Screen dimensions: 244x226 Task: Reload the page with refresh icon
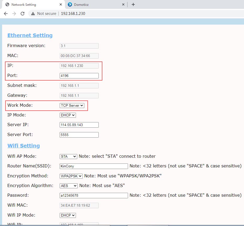click(23, 14)
